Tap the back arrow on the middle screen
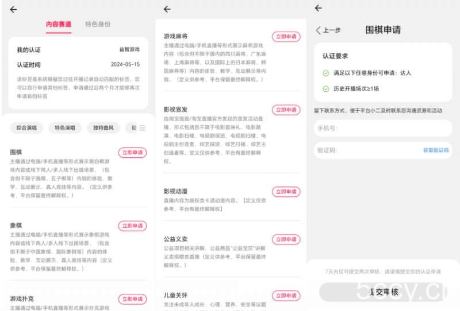 [167, 9]
